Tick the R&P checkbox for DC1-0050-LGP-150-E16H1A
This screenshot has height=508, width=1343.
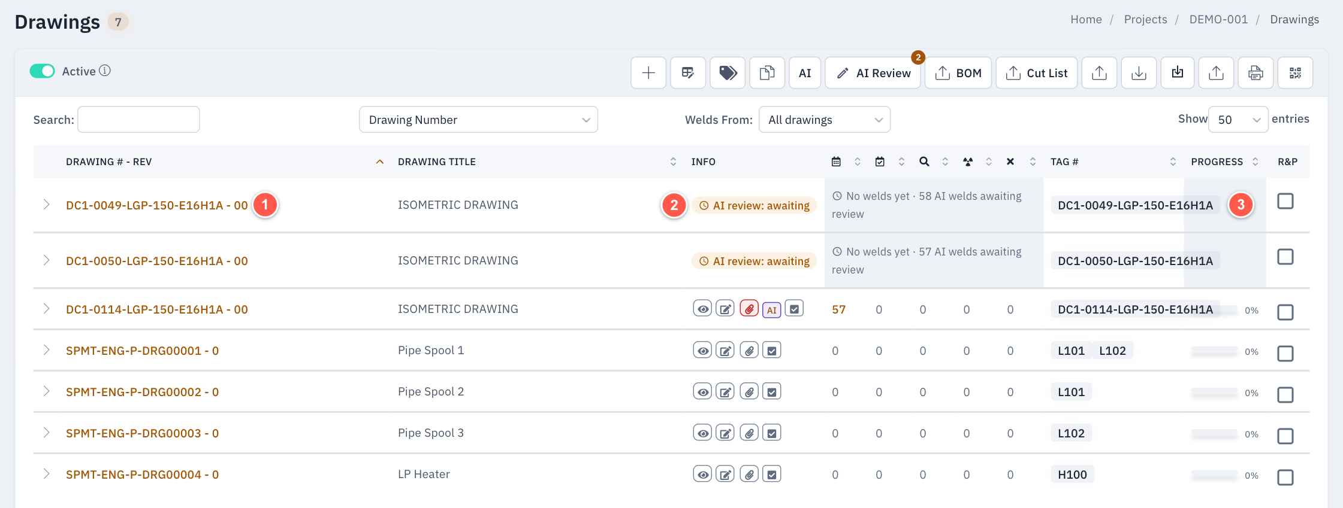pos(1285,257)
